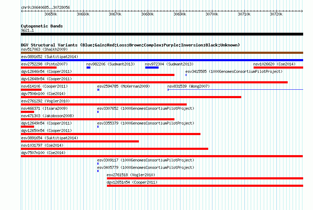
Task: Open the dgv12649n54 (Cooper2011) label
Action: pyautogui.click(x=46, y=123)
